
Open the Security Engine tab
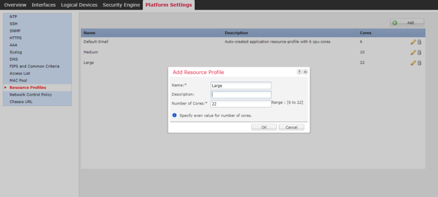click(121, 5)
